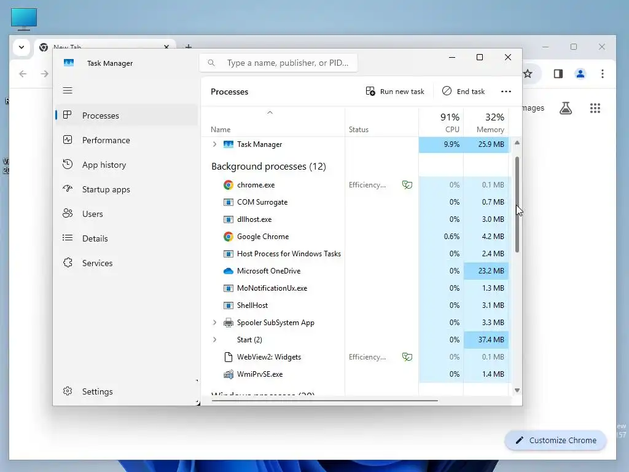Expand the Start (2) process group
This screenshot has height=472, width=629.
214,339
